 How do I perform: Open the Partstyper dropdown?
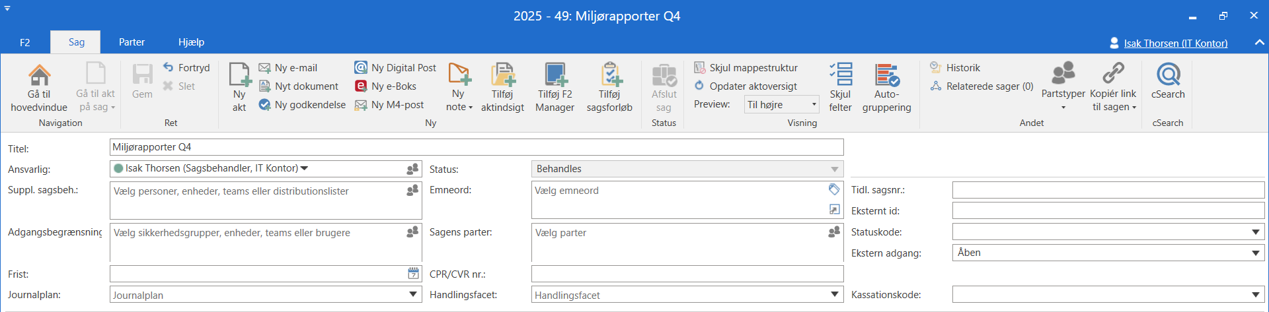(1063, 87)
